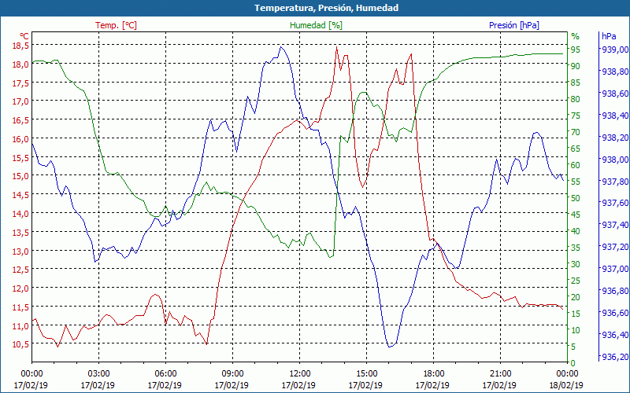Click the red '°C' axis unit label
The image size is (630, 393).
[24, 36]
